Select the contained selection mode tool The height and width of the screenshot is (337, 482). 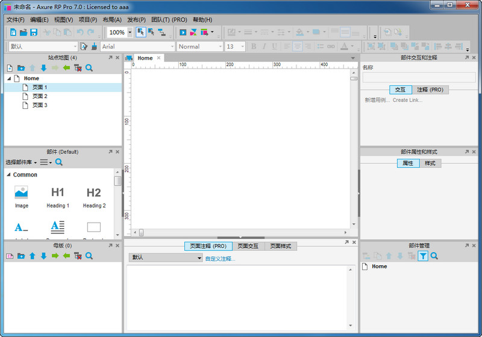[x=151, y=32]
